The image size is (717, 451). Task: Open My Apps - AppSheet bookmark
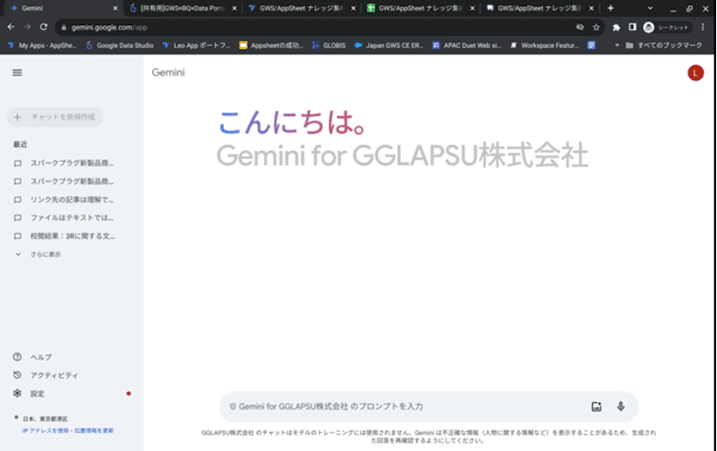click(x=42, y=45)
